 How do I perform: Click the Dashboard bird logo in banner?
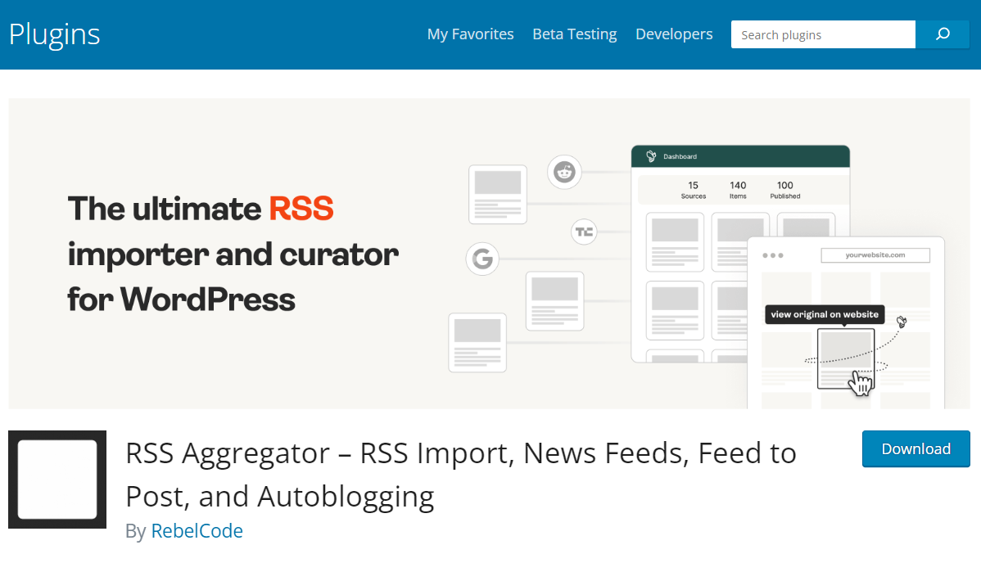[x=651, y=156]
